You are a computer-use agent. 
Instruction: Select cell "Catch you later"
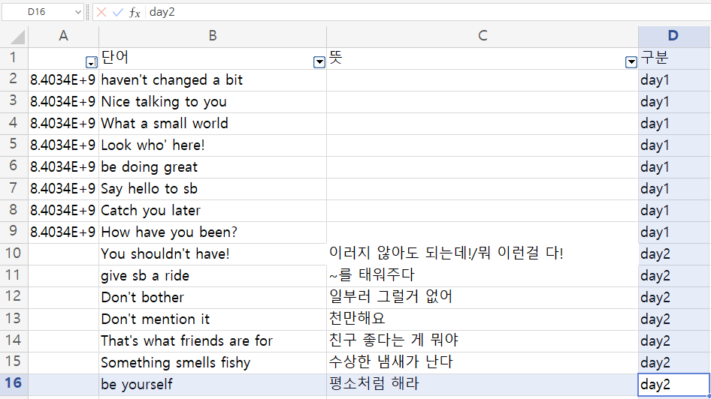(213, 210)
